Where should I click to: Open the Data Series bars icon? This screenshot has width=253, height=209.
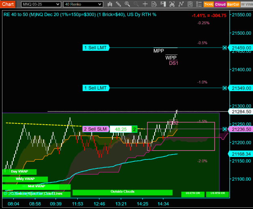[172, 4]
